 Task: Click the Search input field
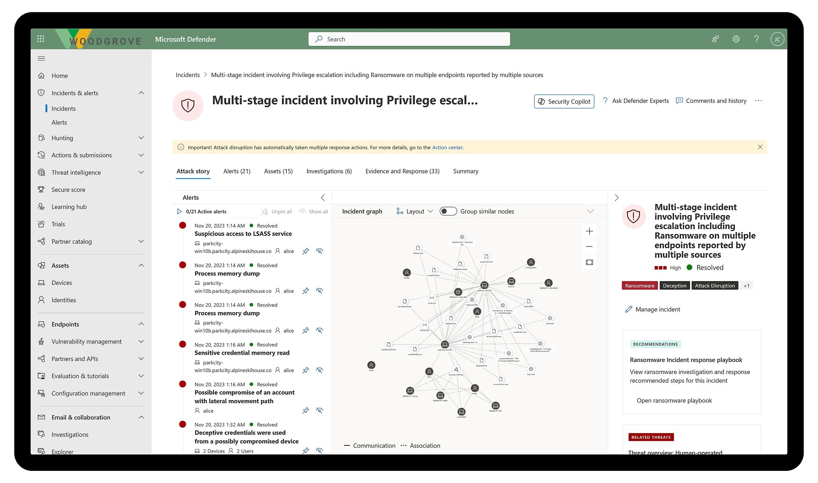pyautogui.click(x=409, y=39)
